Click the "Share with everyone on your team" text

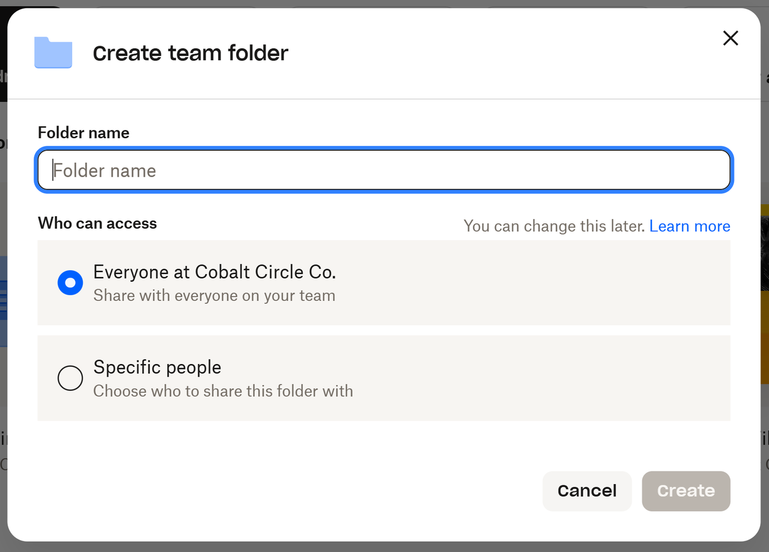pos(214,296)
